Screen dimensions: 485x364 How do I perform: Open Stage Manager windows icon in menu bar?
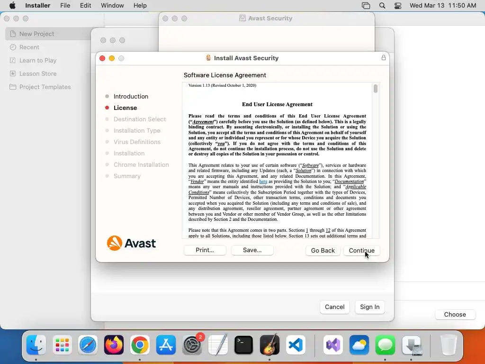point(366,6)
